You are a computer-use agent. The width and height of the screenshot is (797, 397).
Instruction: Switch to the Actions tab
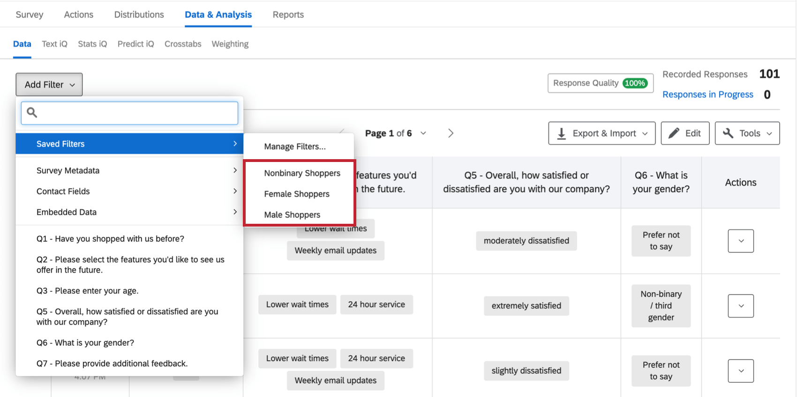[79, 15]
